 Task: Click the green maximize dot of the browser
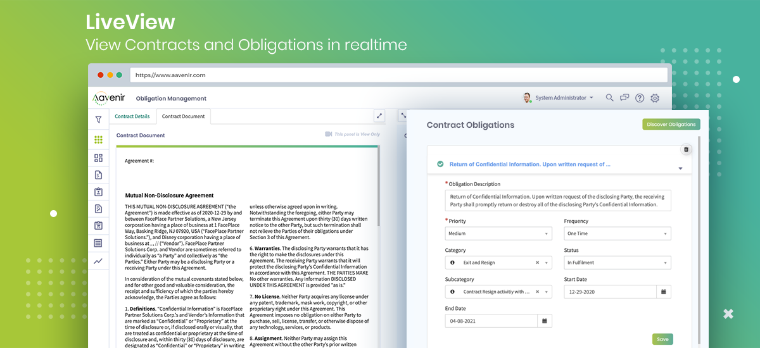pos(119,75)
